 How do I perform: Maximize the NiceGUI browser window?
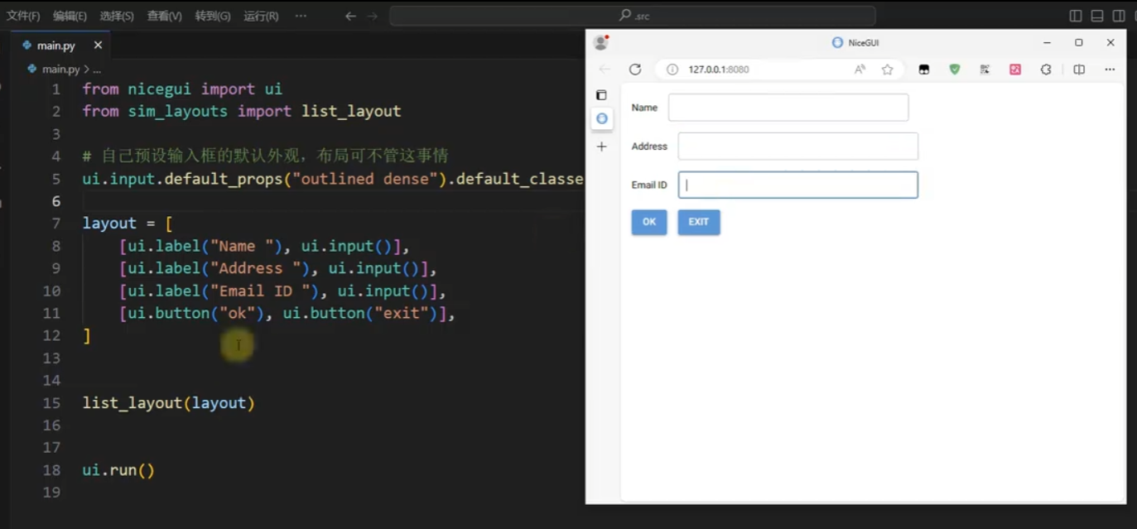pos(1079,42)
